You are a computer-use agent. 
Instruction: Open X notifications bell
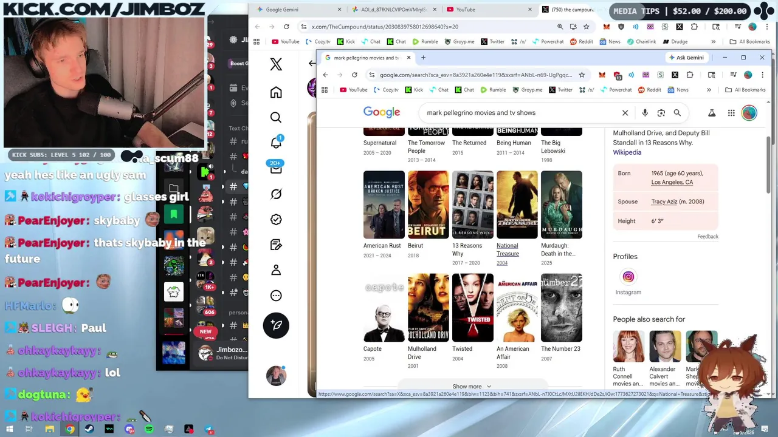276,143
